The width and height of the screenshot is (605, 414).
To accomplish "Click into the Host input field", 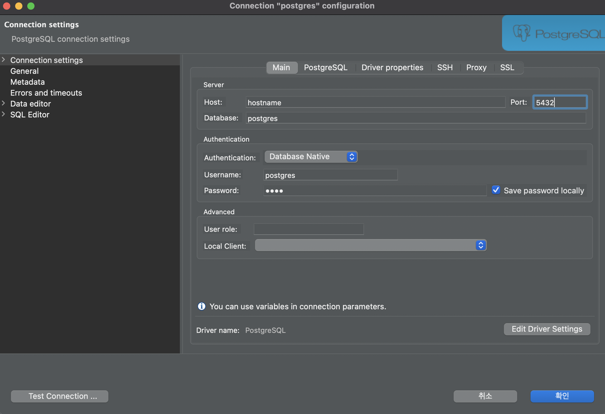I will coord(375,102).
